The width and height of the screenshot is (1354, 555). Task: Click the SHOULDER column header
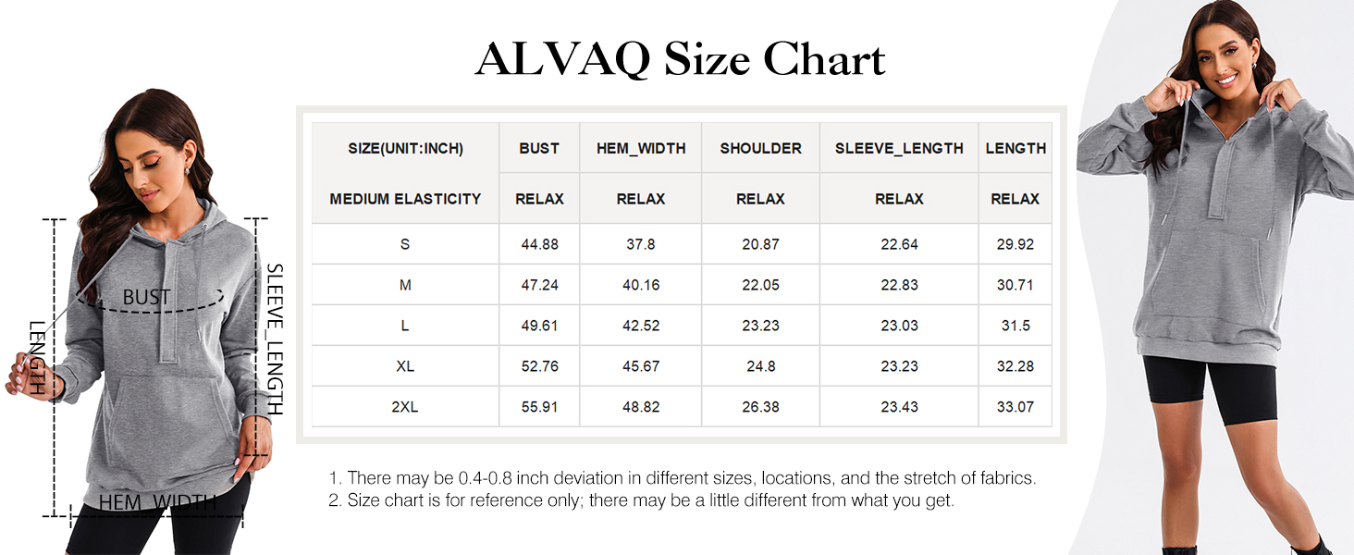(x=760, y=148)
